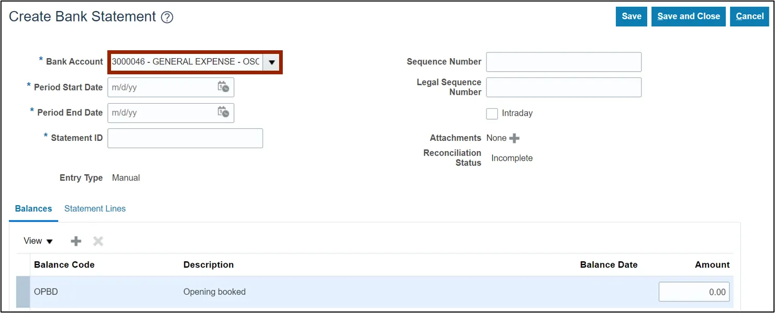
Task: Open the View menu in Balances
Action: click(38, 241)
